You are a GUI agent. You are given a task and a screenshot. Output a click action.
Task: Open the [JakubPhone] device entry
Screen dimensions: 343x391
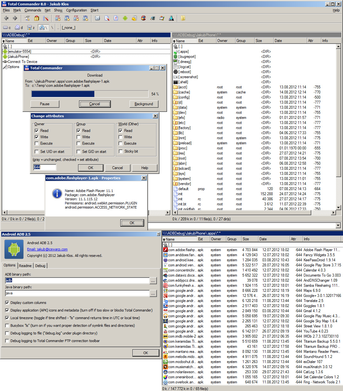coord(18,57)
